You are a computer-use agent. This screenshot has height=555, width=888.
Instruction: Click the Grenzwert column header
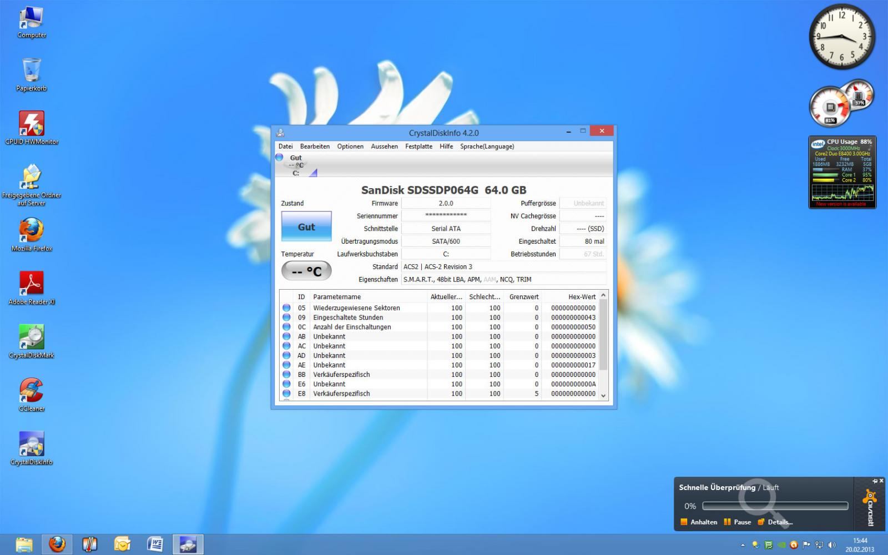[522, 297]
